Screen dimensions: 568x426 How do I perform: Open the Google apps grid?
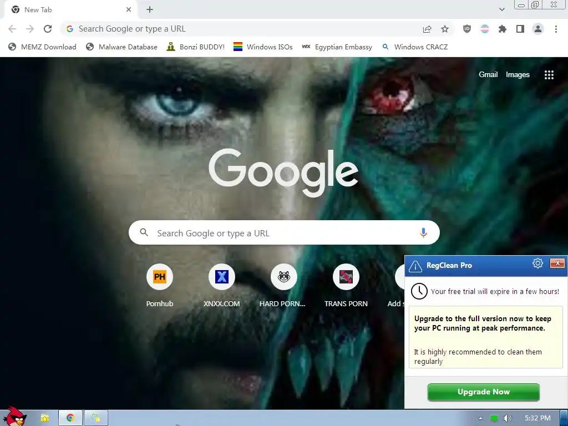click(x=549, y=75)
